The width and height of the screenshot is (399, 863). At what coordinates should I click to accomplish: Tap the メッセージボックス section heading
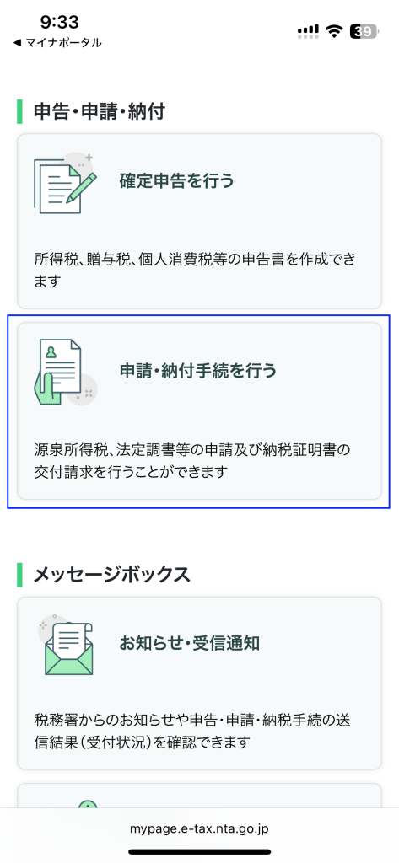[112, 575]
